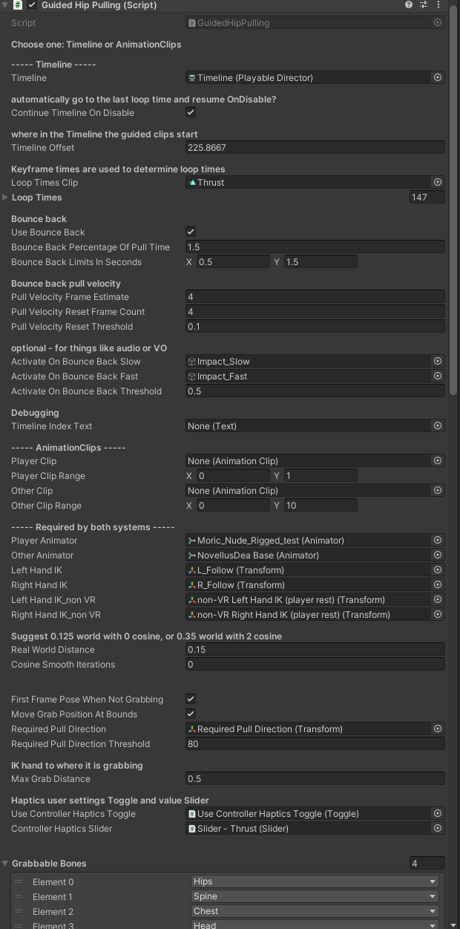Open object picker for Controller Haptics Slider

(x=438, y=829)
